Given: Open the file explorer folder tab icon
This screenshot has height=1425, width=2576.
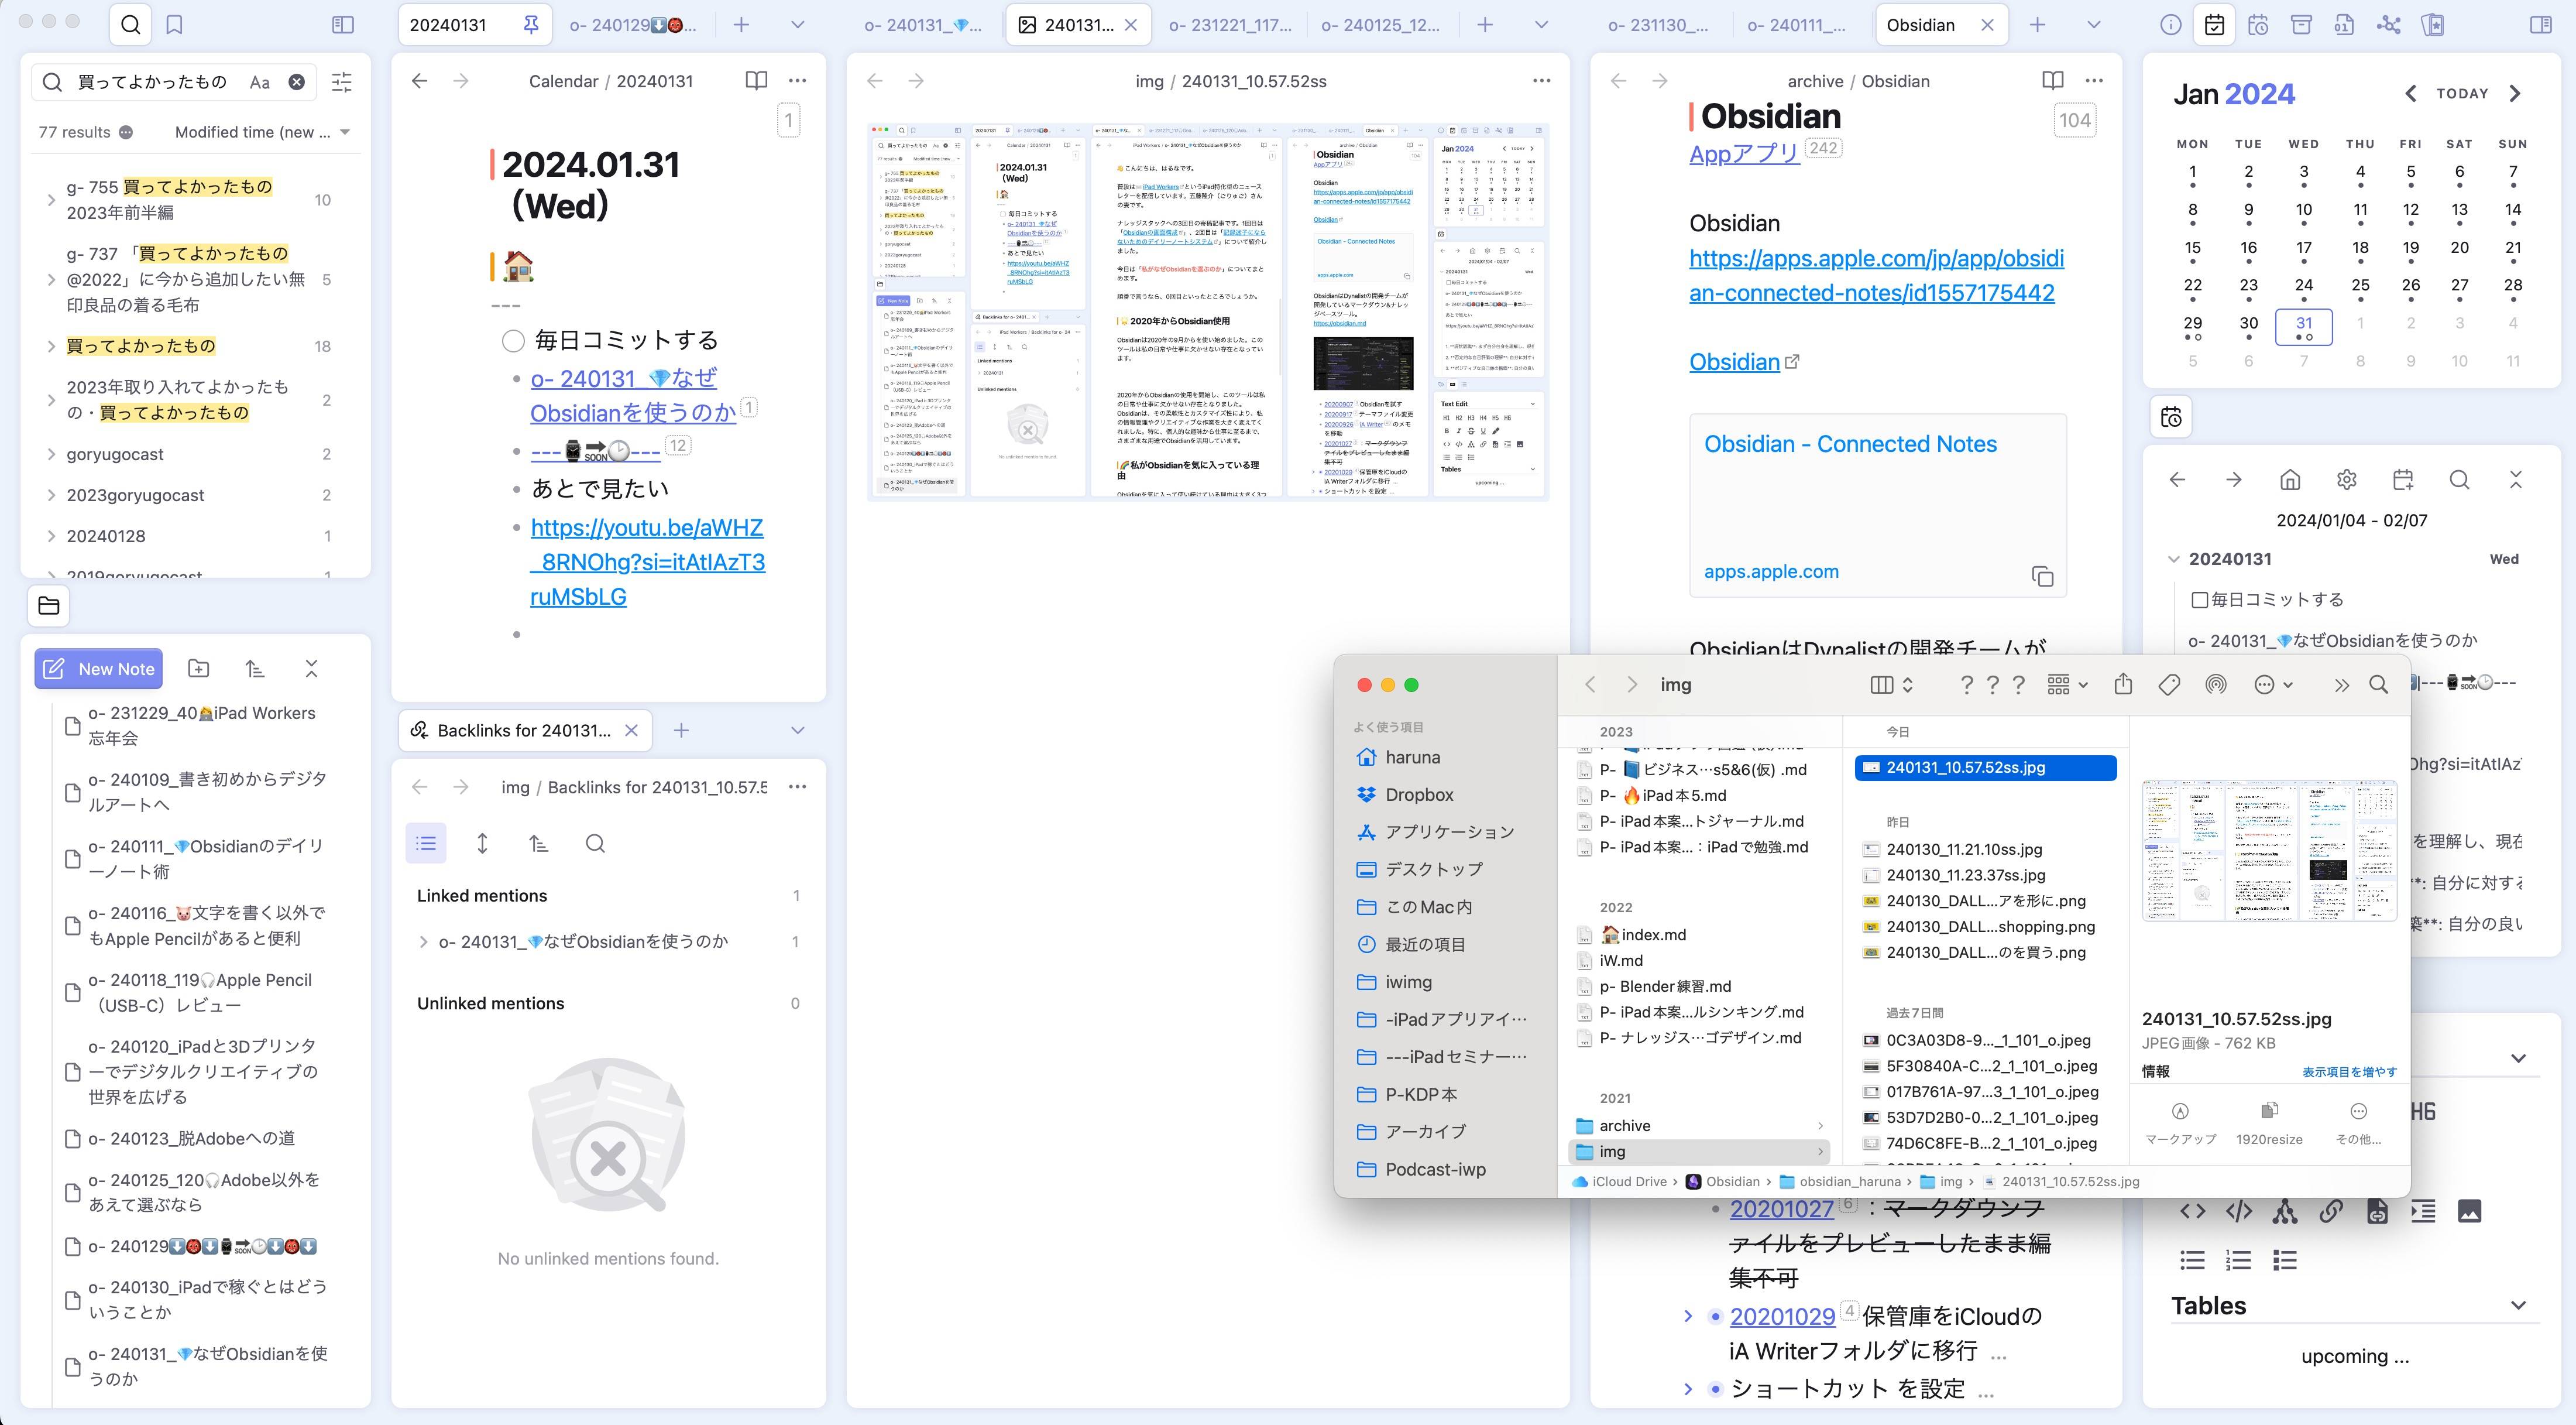Looking at the screenshot, I should click(x=49, y=605).
